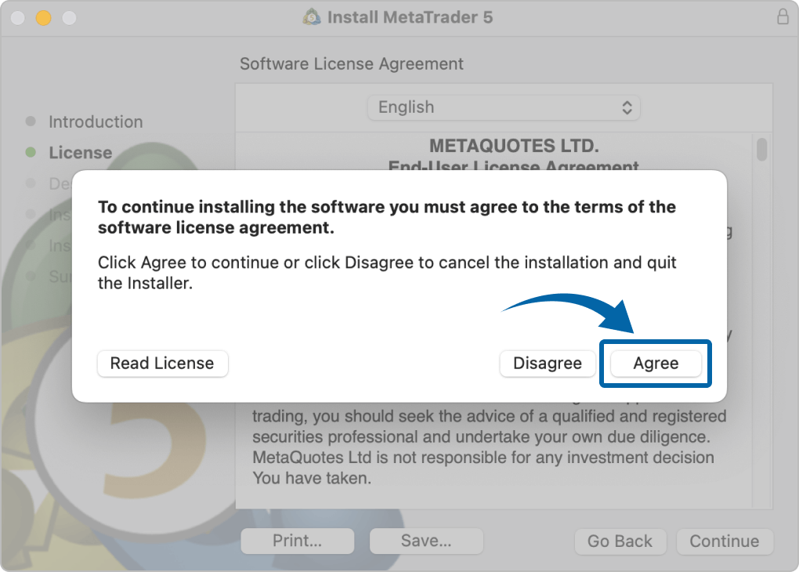Click the Software License Agreement heading
The height and width of the screenshot is (572, 799).
[352, 64]
